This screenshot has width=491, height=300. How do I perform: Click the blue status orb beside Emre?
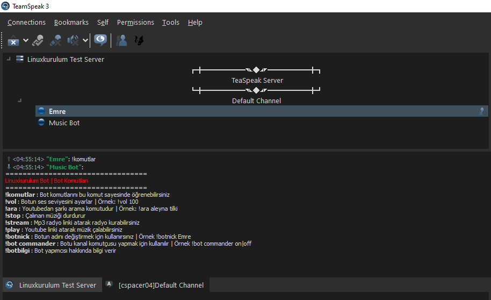pyautogui.click(x=41, y=111)
